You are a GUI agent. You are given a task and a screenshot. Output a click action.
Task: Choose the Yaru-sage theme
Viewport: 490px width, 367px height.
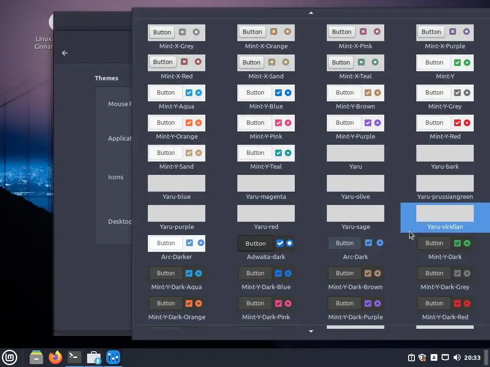(x=356, y=218)
